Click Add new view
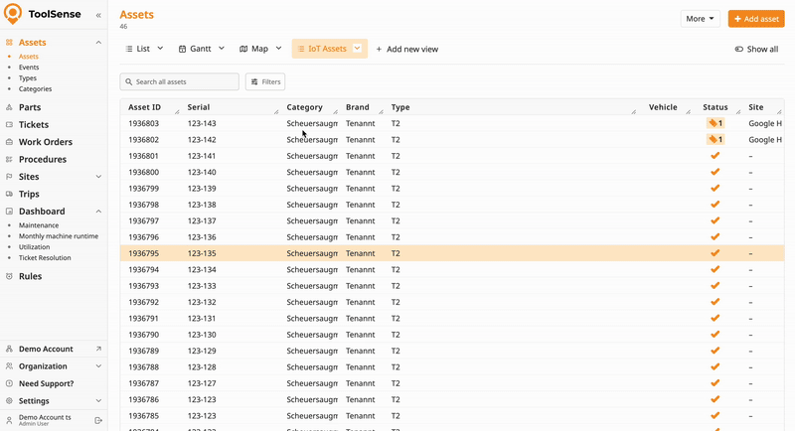Screen dimensions: 795x431 point(407,49)
